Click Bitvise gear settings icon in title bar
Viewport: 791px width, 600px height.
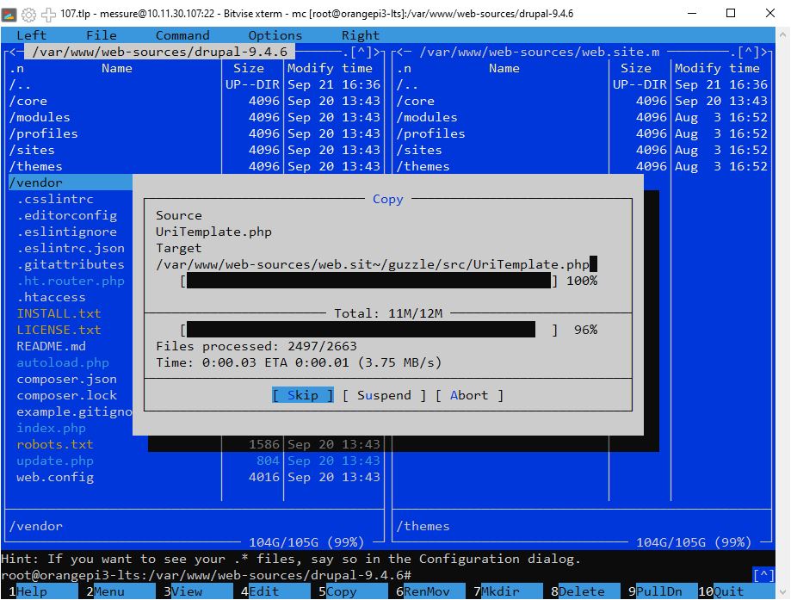click(28, 14)
